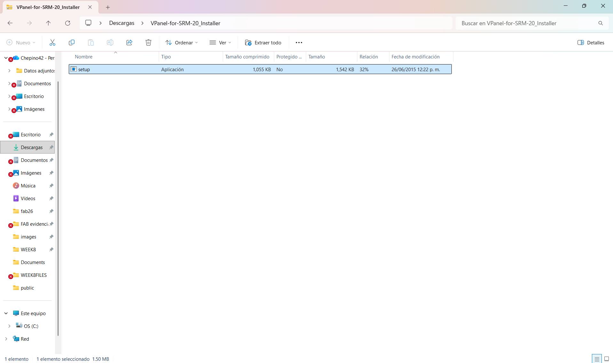Screen dimensions: 613x363
Task: Click the Share icon in the toolbar
Action: tap(129, 42)
